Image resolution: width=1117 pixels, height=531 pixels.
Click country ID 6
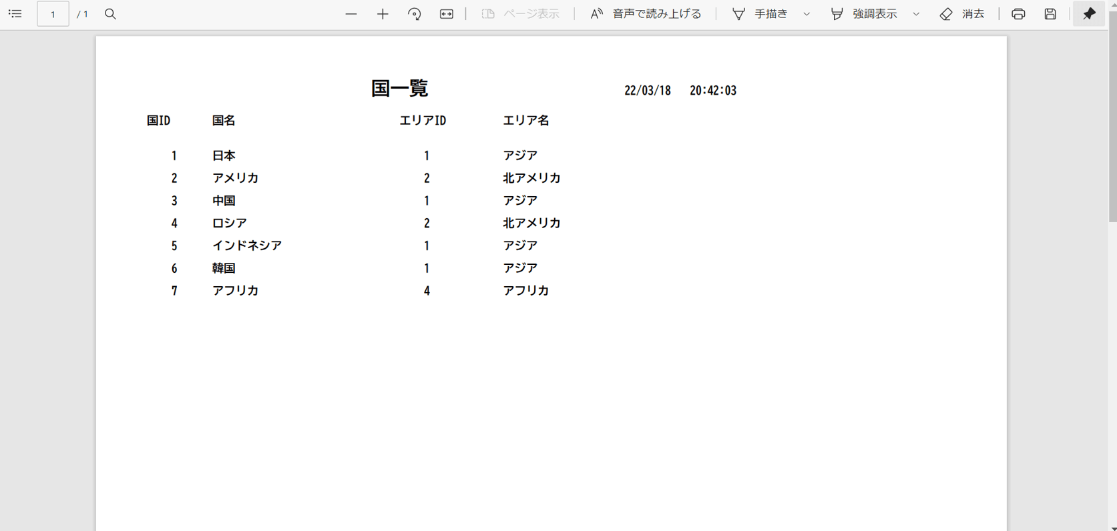click(174, 268)
